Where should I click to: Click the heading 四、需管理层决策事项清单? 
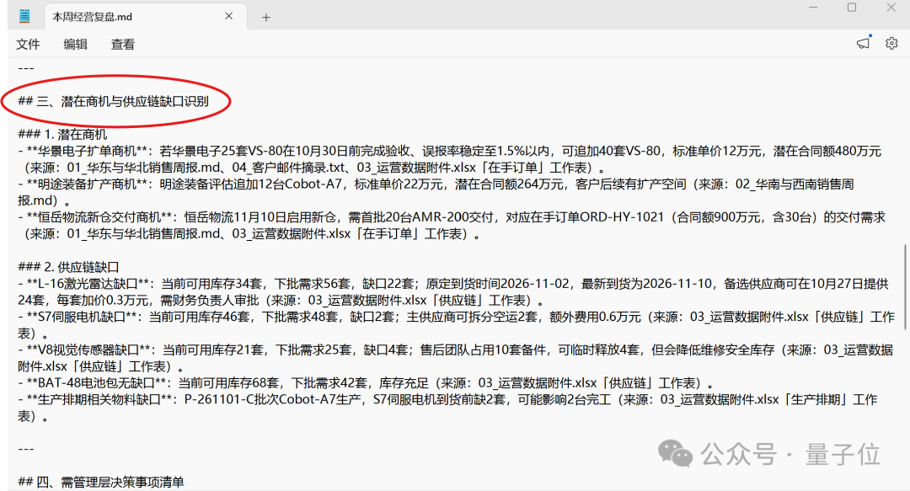tap(110, 483)
